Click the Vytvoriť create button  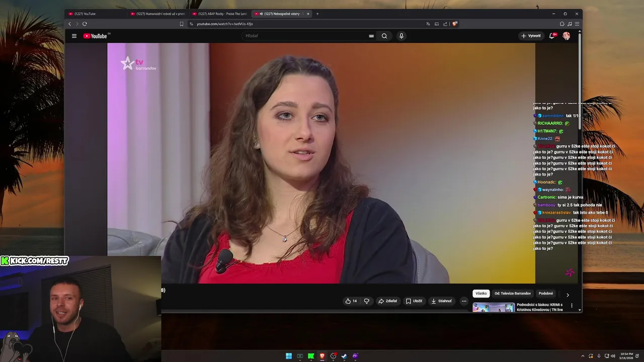[x=531, y=36]
